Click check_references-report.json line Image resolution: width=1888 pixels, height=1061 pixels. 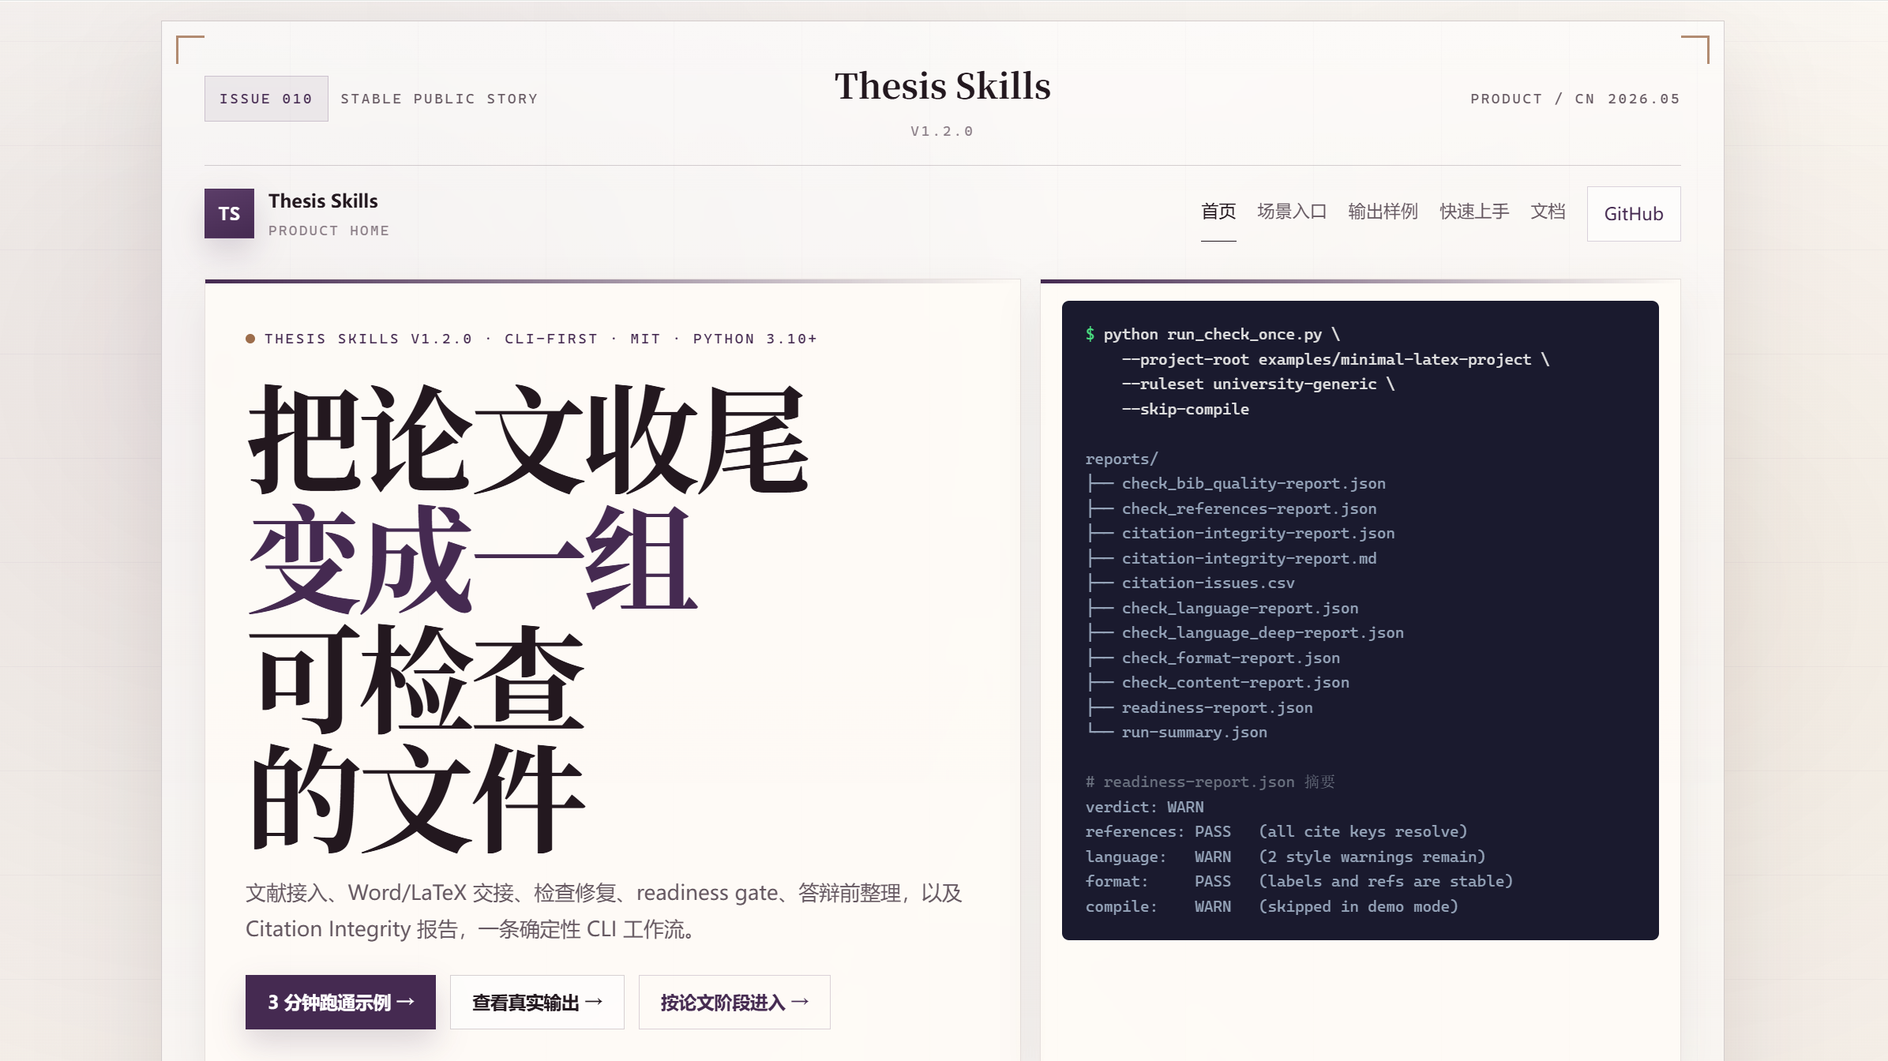pos(1249,508)
